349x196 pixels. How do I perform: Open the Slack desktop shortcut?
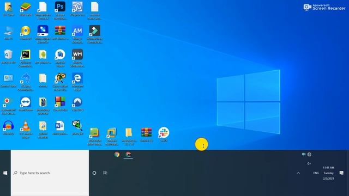pyautogui.click(x=164, y=134)
